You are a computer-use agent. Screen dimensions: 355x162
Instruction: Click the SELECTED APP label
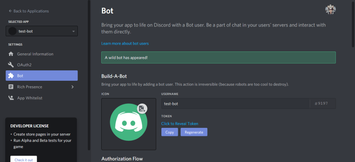coord(19,22)
